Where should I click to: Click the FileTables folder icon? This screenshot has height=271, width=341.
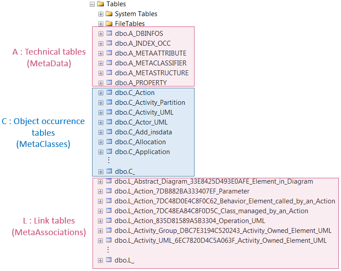[x=109, y=24]
